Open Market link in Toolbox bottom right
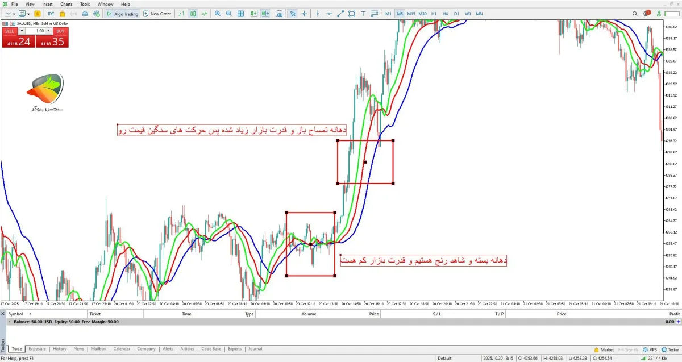 [604, 349]
